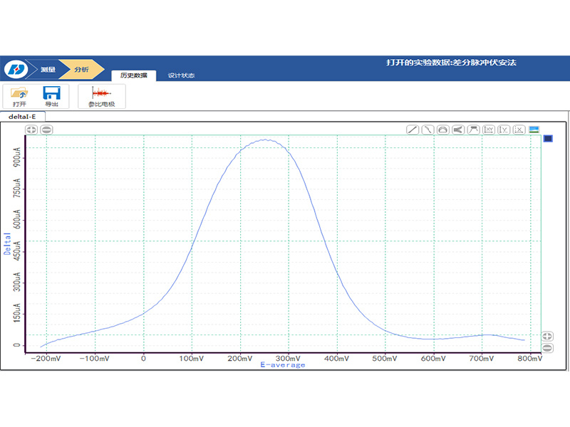
Task: Click the 300mV x-axis tick label
Action: coord(289,359)
